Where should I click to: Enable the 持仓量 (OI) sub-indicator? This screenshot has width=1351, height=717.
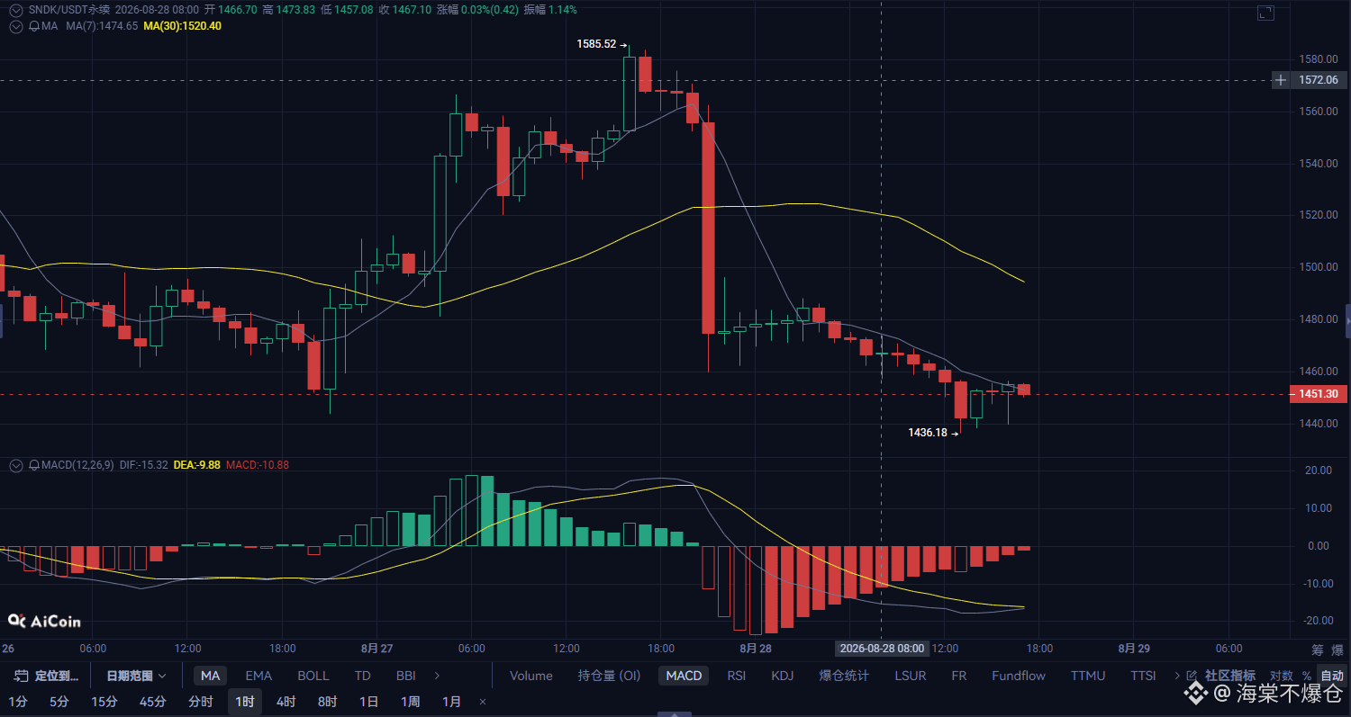610,676
